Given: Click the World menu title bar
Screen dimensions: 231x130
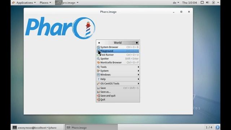Looking at the screenshot, I should [118, 43].
